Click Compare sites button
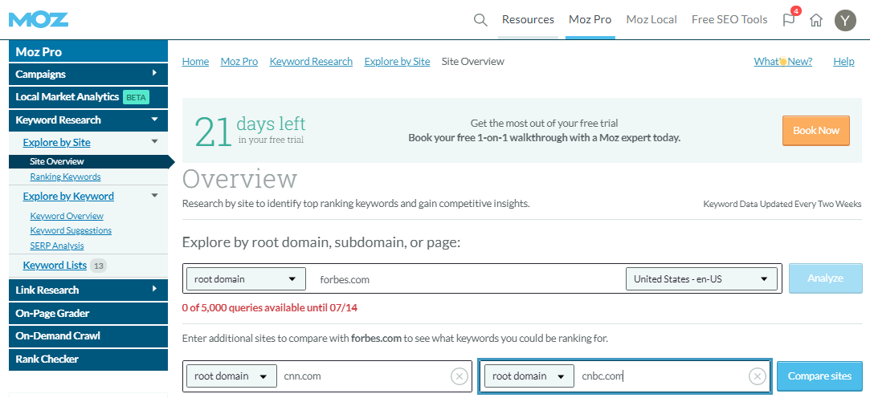Screen dimensions: 870x398 coord(819,376)
